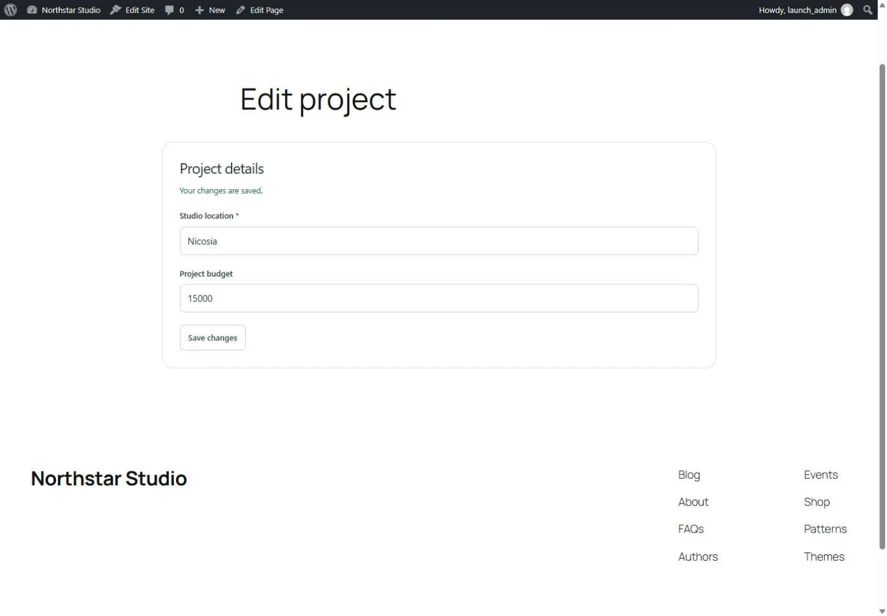Visit the Themes footer link
The width and height of the screenshot is (887, 616).
pyautogui.click(x=824, y=557)
